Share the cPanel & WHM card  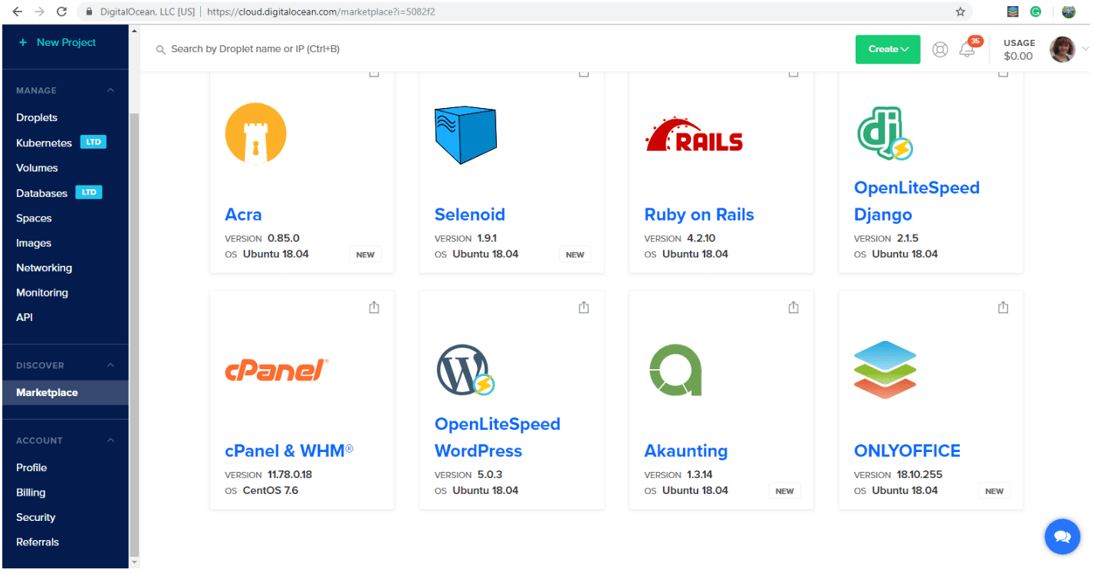click(374, 307)
